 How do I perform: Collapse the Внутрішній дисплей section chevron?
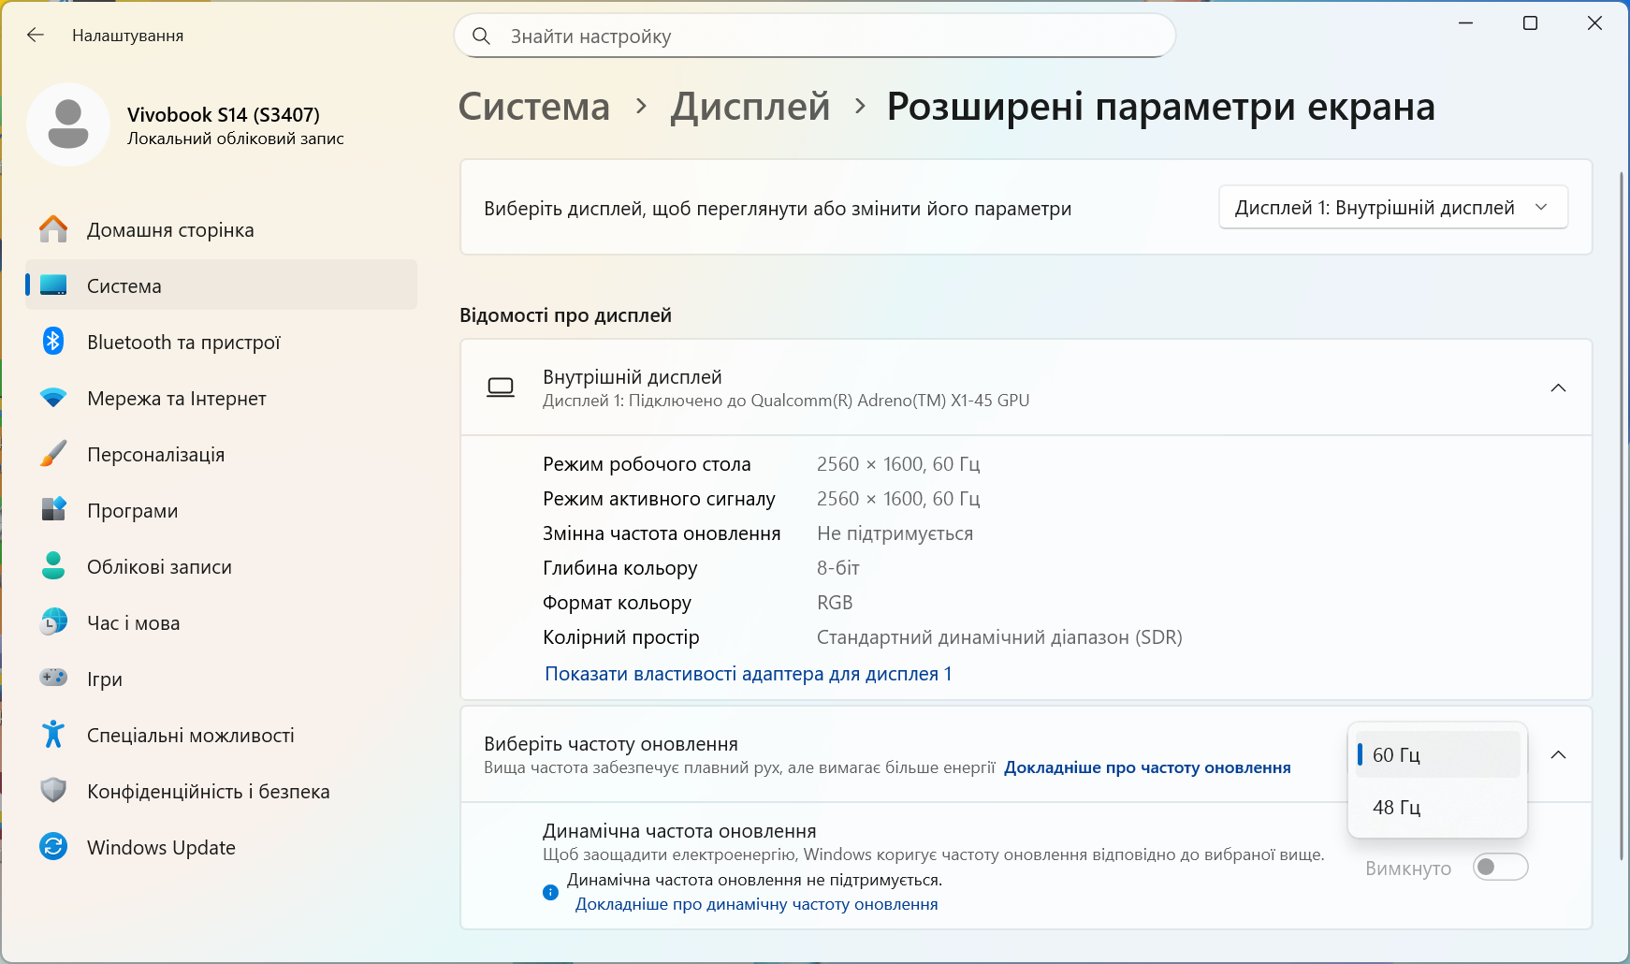coord(1558,387)
